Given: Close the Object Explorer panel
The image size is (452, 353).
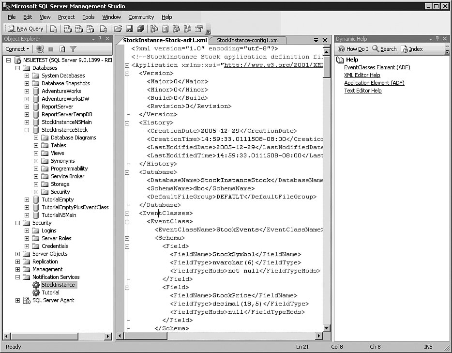Looking at the screenshot, I should point(107,38).
